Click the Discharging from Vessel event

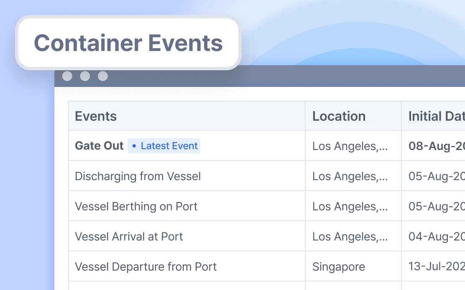pos(138,176)
